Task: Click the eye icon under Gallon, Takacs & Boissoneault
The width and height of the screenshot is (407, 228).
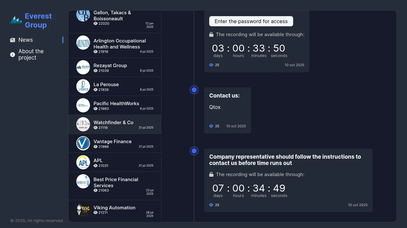Action: coord(95,23)
